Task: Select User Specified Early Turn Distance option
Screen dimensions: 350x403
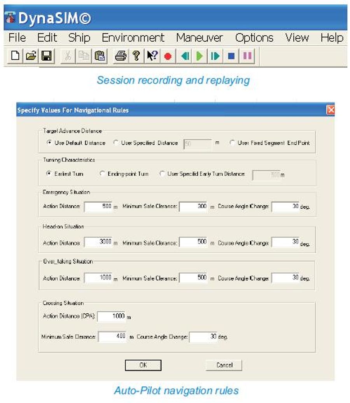Action: (163, 174)
